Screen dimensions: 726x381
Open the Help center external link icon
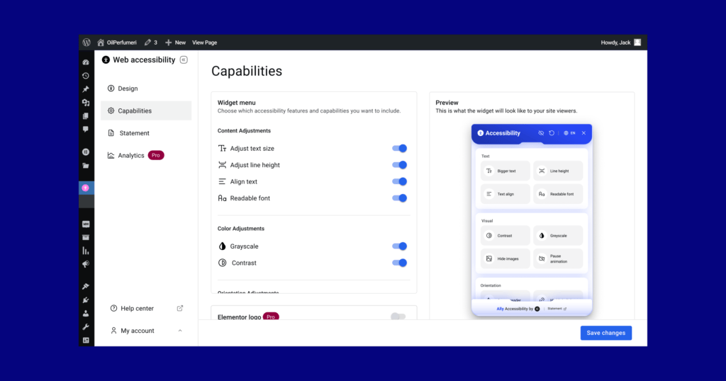pos(180,308)
